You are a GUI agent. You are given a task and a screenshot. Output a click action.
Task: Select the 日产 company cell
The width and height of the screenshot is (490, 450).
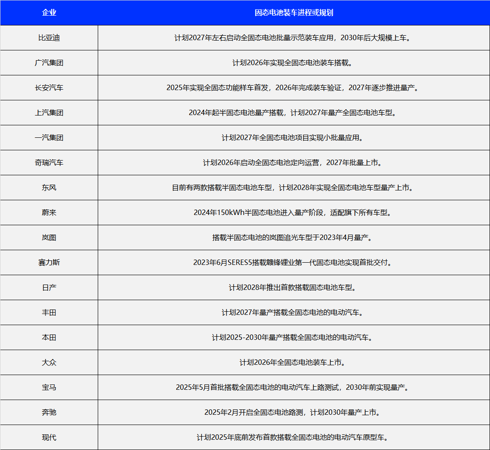tap(49, 288)
